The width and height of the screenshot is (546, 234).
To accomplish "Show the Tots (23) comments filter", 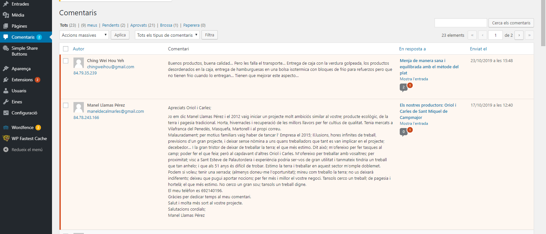I will pyautogui.click(x=68, y=25).
